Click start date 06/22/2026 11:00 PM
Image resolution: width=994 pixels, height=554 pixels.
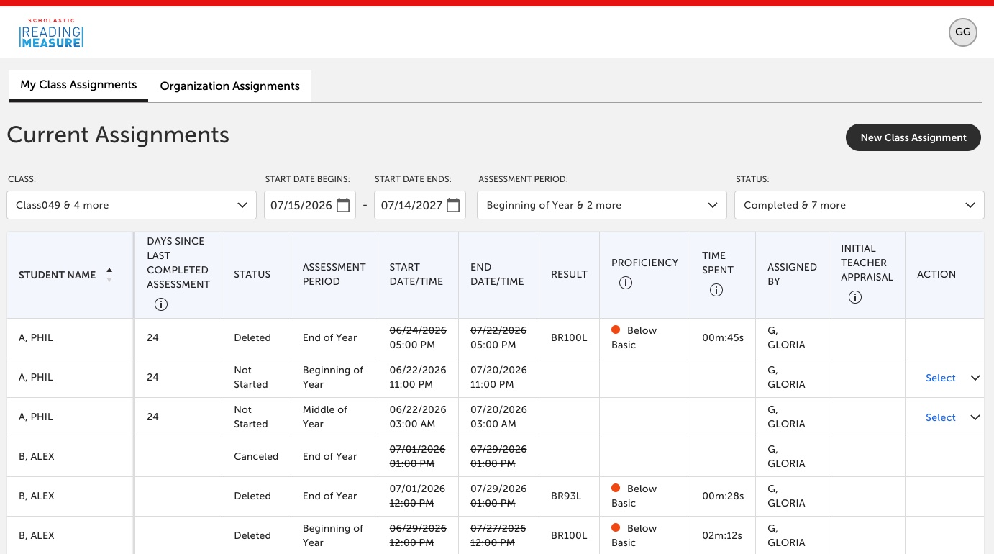418,377
